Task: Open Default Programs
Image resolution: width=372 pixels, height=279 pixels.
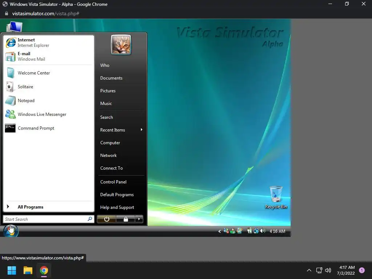Action: point(121,195)
